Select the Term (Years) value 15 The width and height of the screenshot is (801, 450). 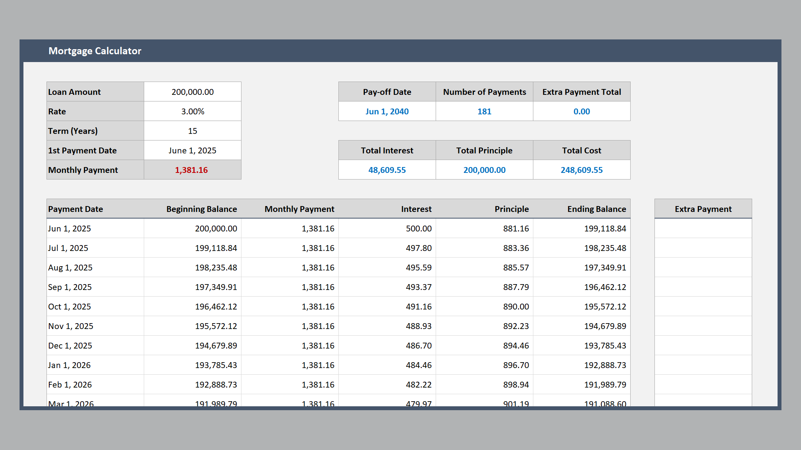[193, 131]
